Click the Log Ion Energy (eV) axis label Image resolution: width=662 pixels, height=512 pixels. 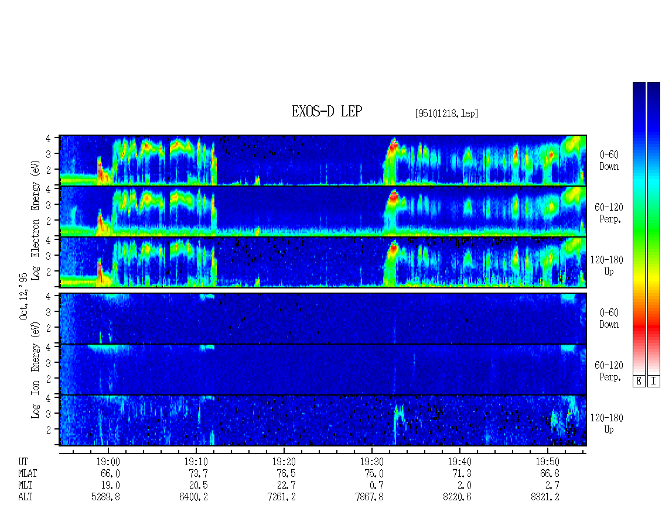point(35,370)
